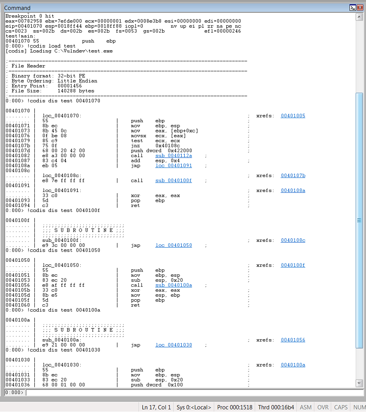Click the 'Sys 0:<Local>' status bar entry

tap(194, 407)
